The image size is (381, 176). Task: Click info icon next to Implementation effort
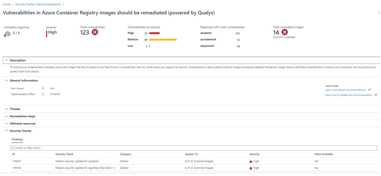(43, 94)
